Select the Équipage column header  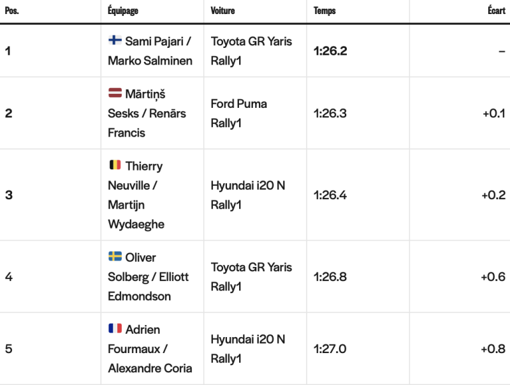pos(123,10)
